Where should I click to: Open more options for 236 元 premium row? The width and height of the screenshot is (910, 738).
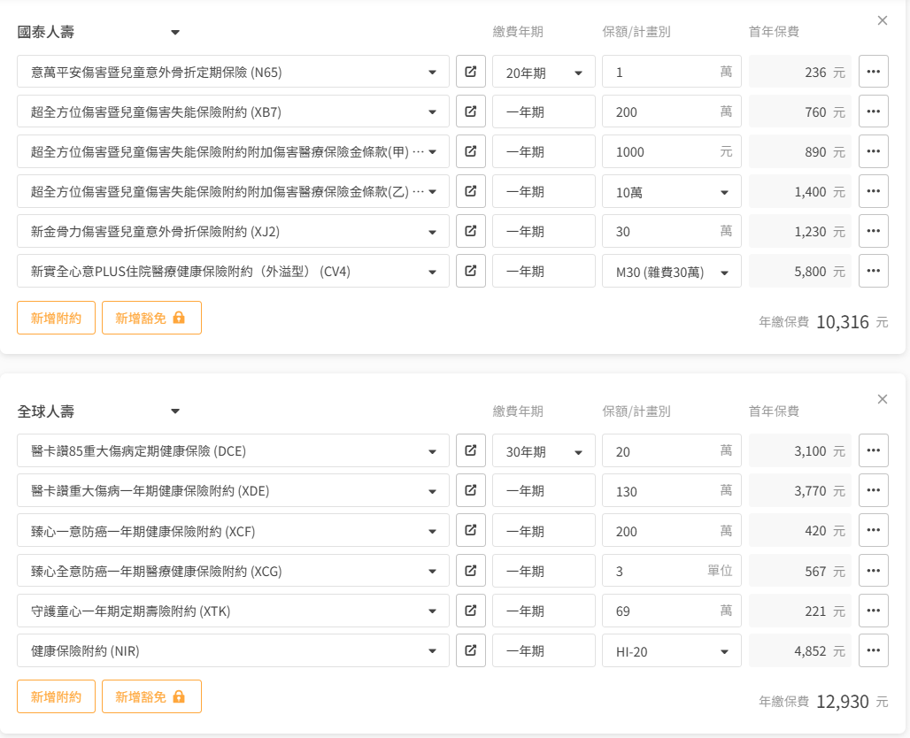(x=873, y=72)
